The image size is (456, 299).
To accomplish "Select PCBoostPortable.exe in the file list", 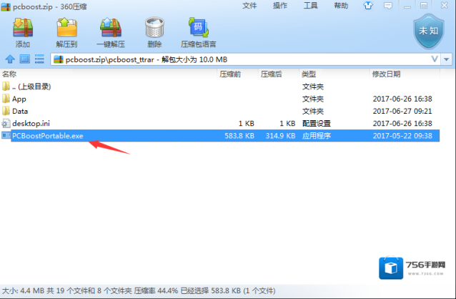I will 47,135.
